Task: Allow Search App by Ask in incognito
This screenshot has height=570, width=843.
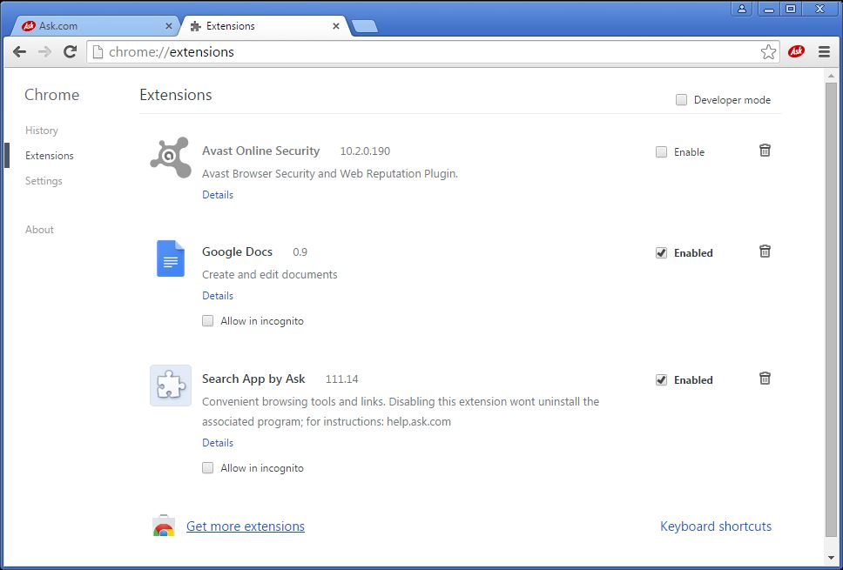Action: (207, 468)
